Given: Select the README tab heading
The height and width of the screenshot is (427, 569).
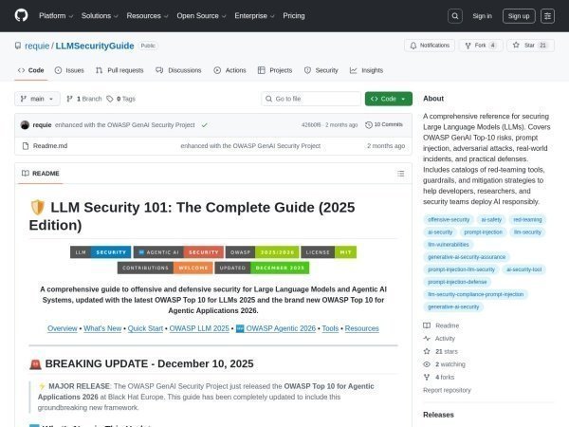Looking at the screenshot, I should (x=41, y=174).
